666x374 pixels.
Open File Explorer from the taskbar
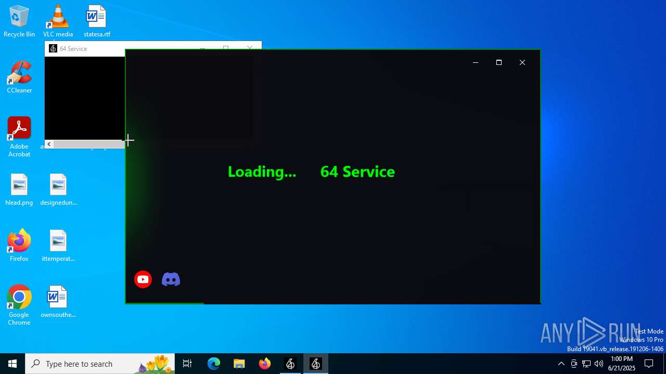click(239, 364)
